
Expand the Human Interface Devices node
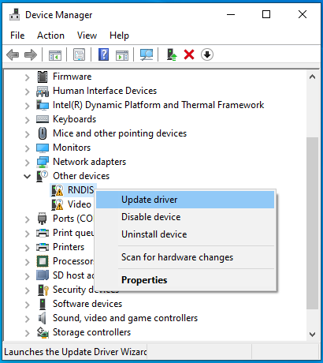click(27, 92)
